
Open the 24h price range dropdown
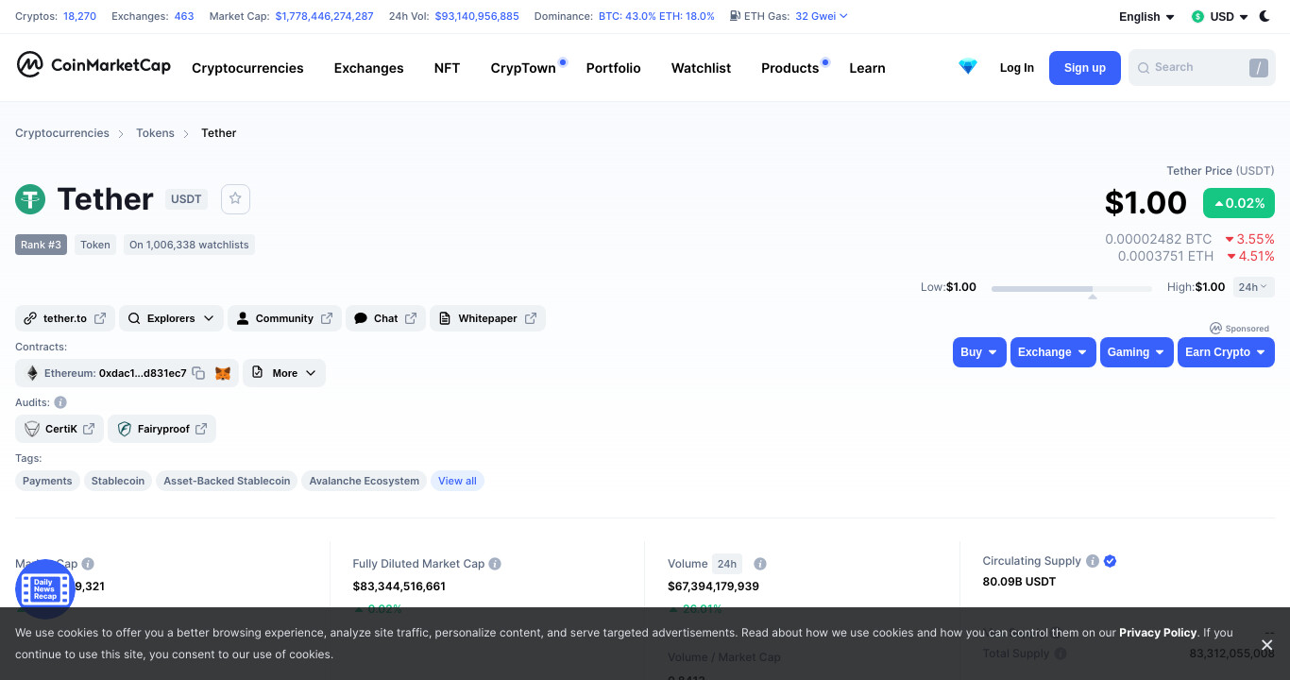click(1254, 287)
